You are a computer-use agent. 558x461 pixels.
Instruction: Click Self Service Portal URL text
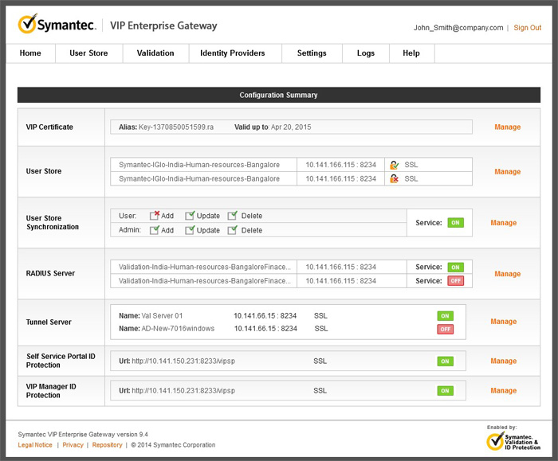click(x=183, y=361)
